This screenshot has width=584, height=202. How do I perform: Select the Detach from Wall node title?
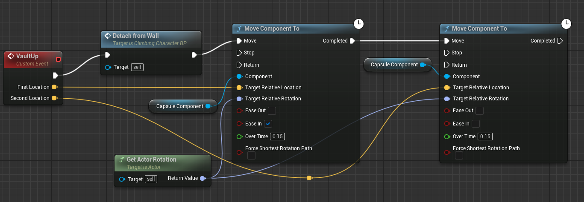click(x=135, y=36)
